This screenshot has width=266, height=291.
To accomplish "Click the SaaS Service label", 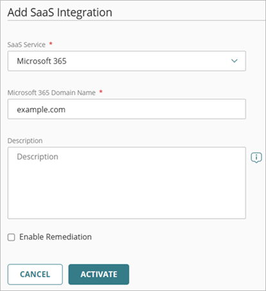I will click(x=26, y=44).
